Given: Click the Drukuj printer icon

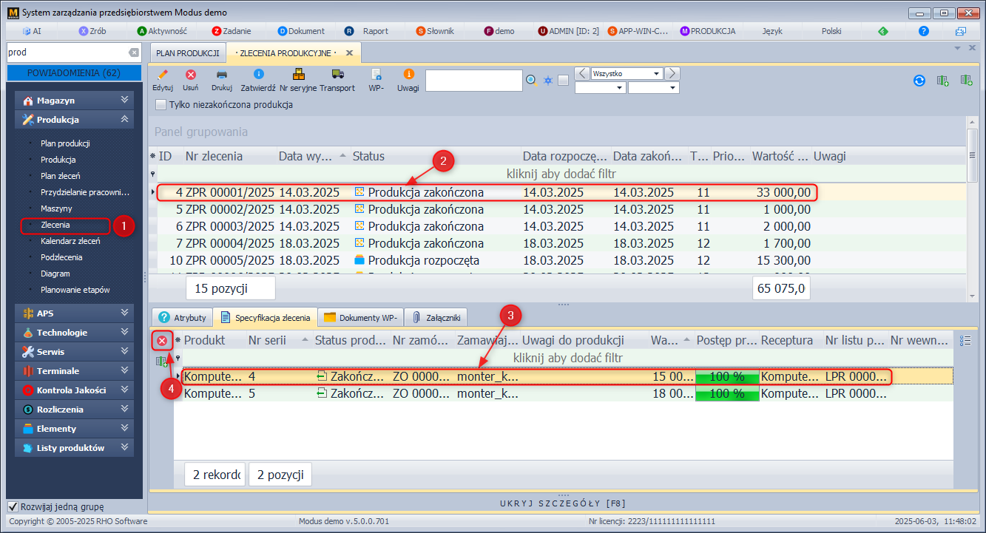Looking at the screenshot, I should [221, 75].
